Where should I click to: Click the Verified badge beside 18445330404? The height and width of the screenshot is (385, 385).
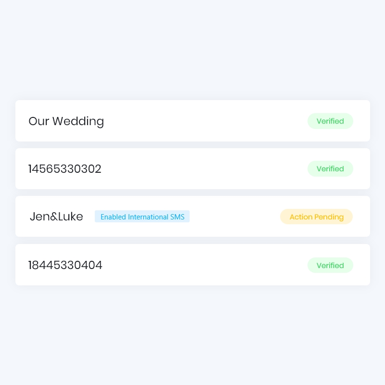(330, 265)
